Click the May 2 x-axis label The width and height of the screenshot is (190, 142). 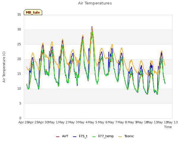(63, 122)
